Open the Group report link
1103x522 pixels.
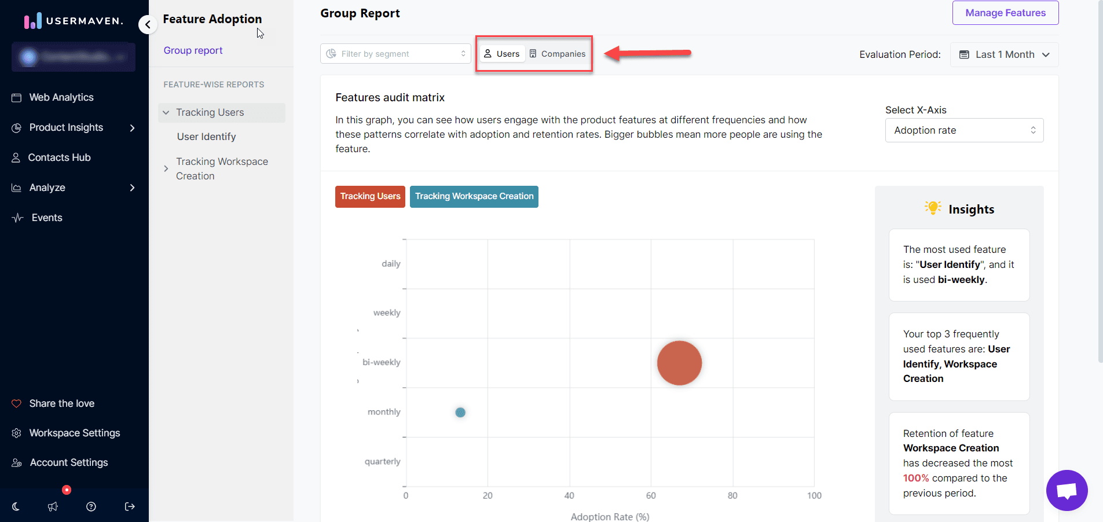pos(193,50)
